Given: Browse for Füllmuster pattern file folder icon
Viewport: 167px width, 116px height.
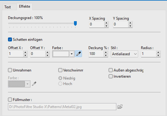Looking at the screenshot, I should pyautogui.click(x=120, y=106).
